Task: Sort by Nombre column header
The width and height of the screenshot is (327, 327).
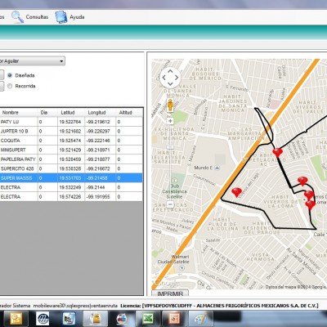Action: point(19,112)
